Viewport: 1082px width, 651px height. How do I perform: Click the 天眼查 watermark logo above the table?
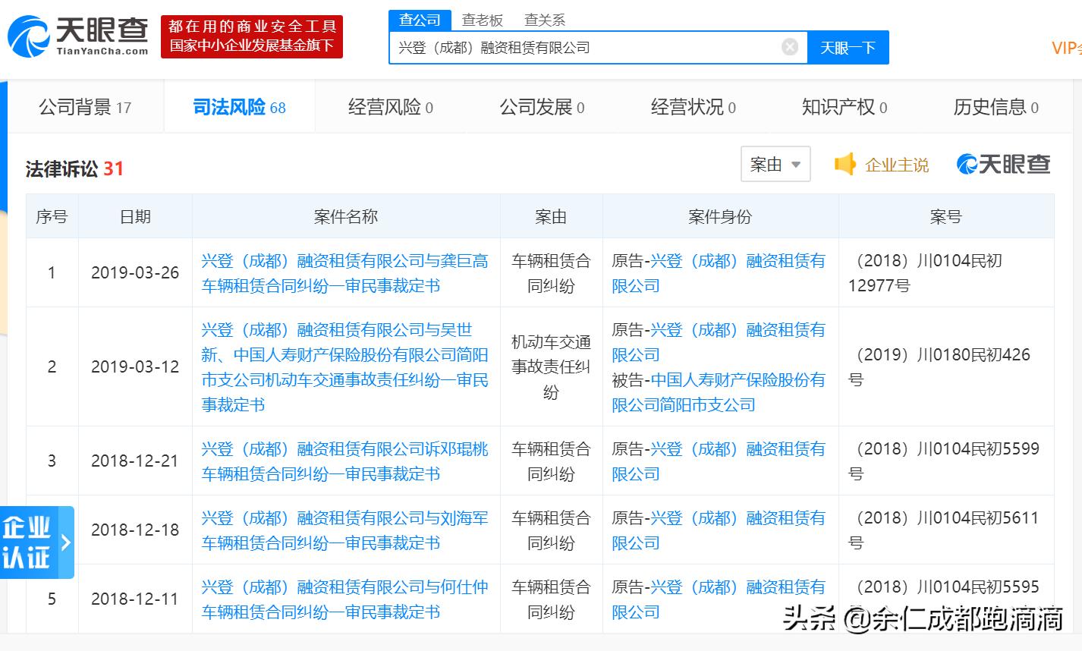[x=1003, y=164]
